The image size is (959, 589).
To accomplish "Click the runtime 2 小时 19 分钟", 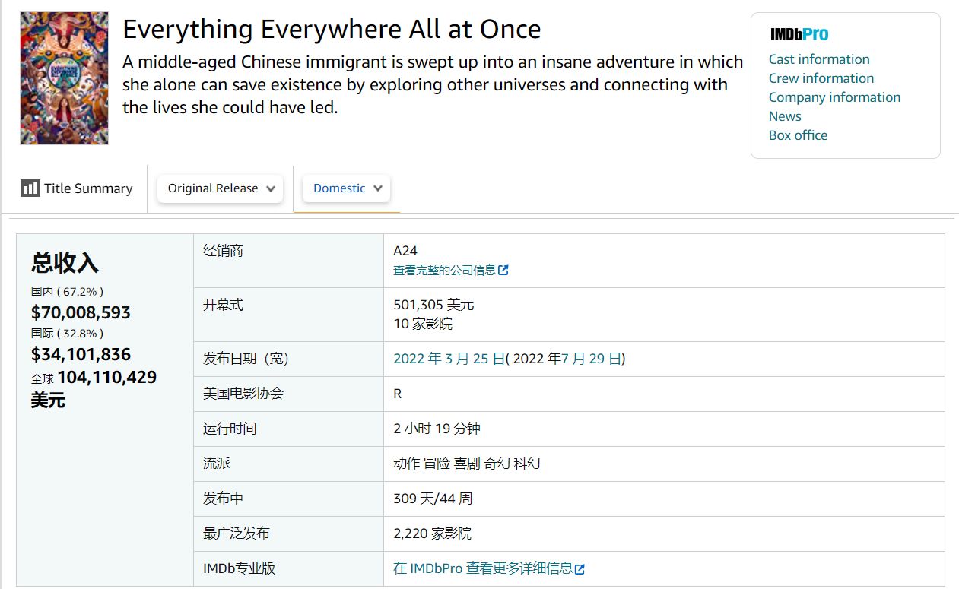I will tap(437, 429).
